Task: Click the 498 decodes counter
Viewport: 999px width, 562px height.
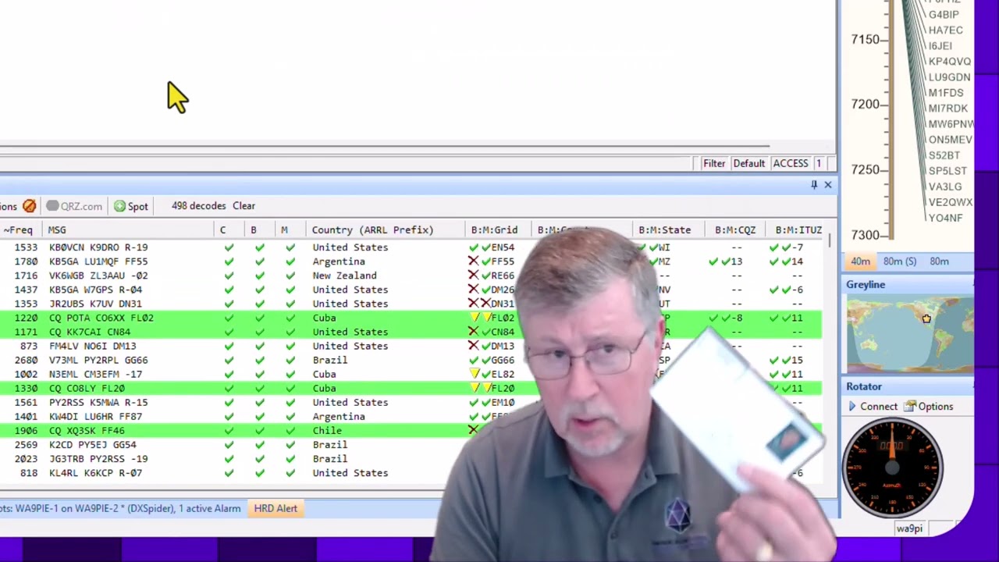Action: point(198,206)
